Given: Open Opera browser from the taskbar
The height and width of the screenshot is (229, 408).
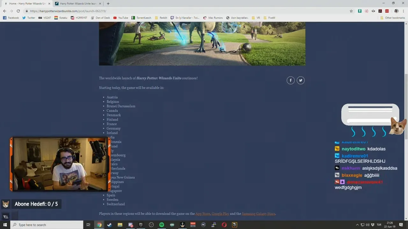Looking at the screenshot, I should click(x=224, y=225).
